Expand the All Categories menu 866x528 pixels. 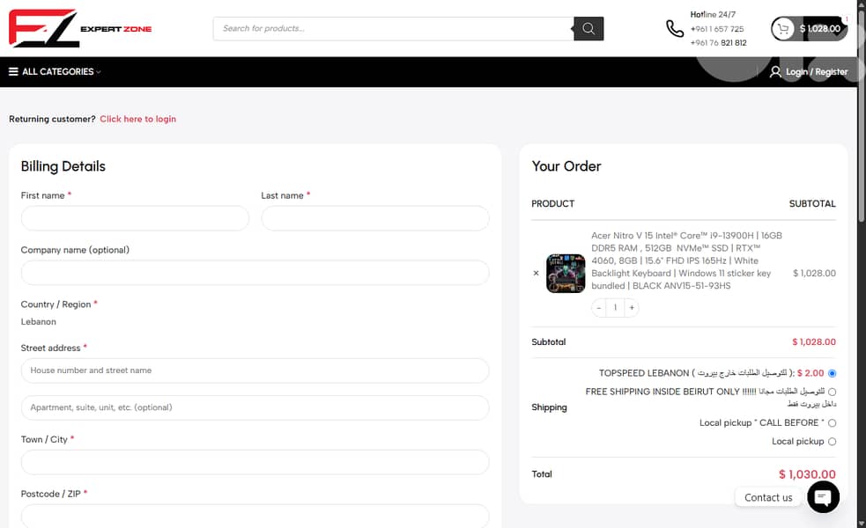pos(56,72)
